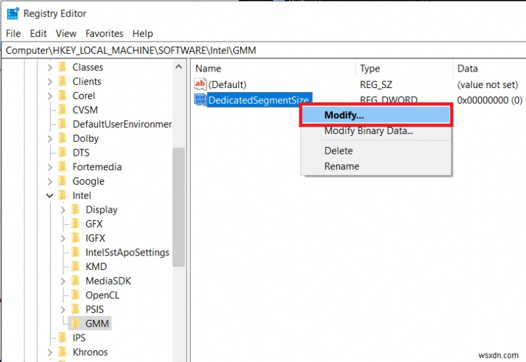Open the View menu
This screenshot has width=526, height=362.
coord(66,34)
